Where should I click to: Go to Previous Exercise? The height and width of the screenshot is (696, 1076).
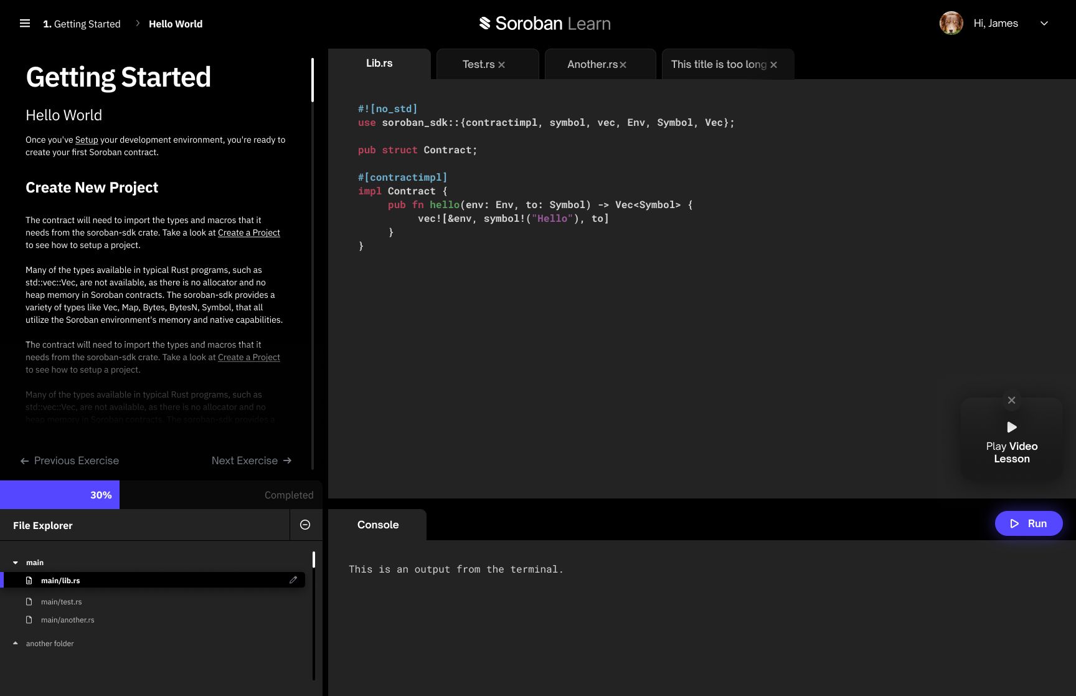tap(70, 460)
